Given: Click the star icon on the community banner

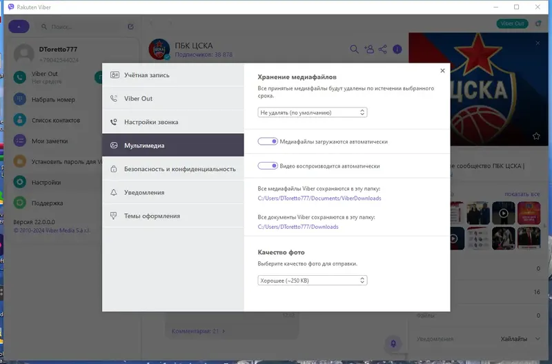Looking at the screenshot, I should (x=536, y=136).
